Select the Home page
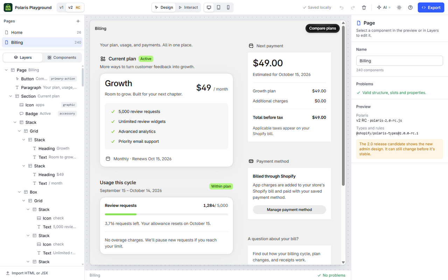 (42, 32)
